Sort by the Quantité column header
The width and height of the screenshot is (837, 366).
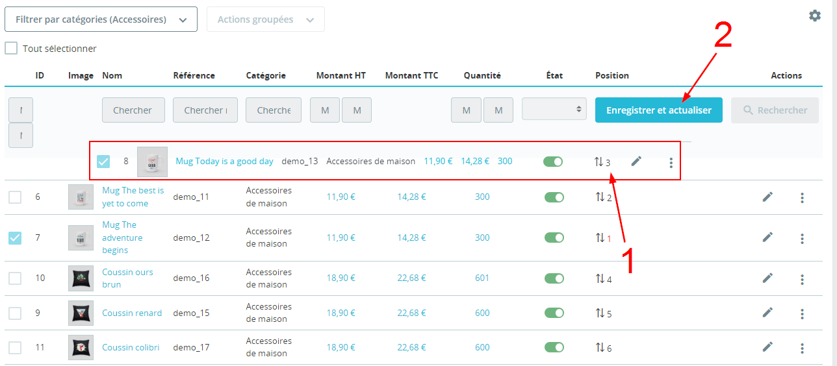[x=482, y=75]
